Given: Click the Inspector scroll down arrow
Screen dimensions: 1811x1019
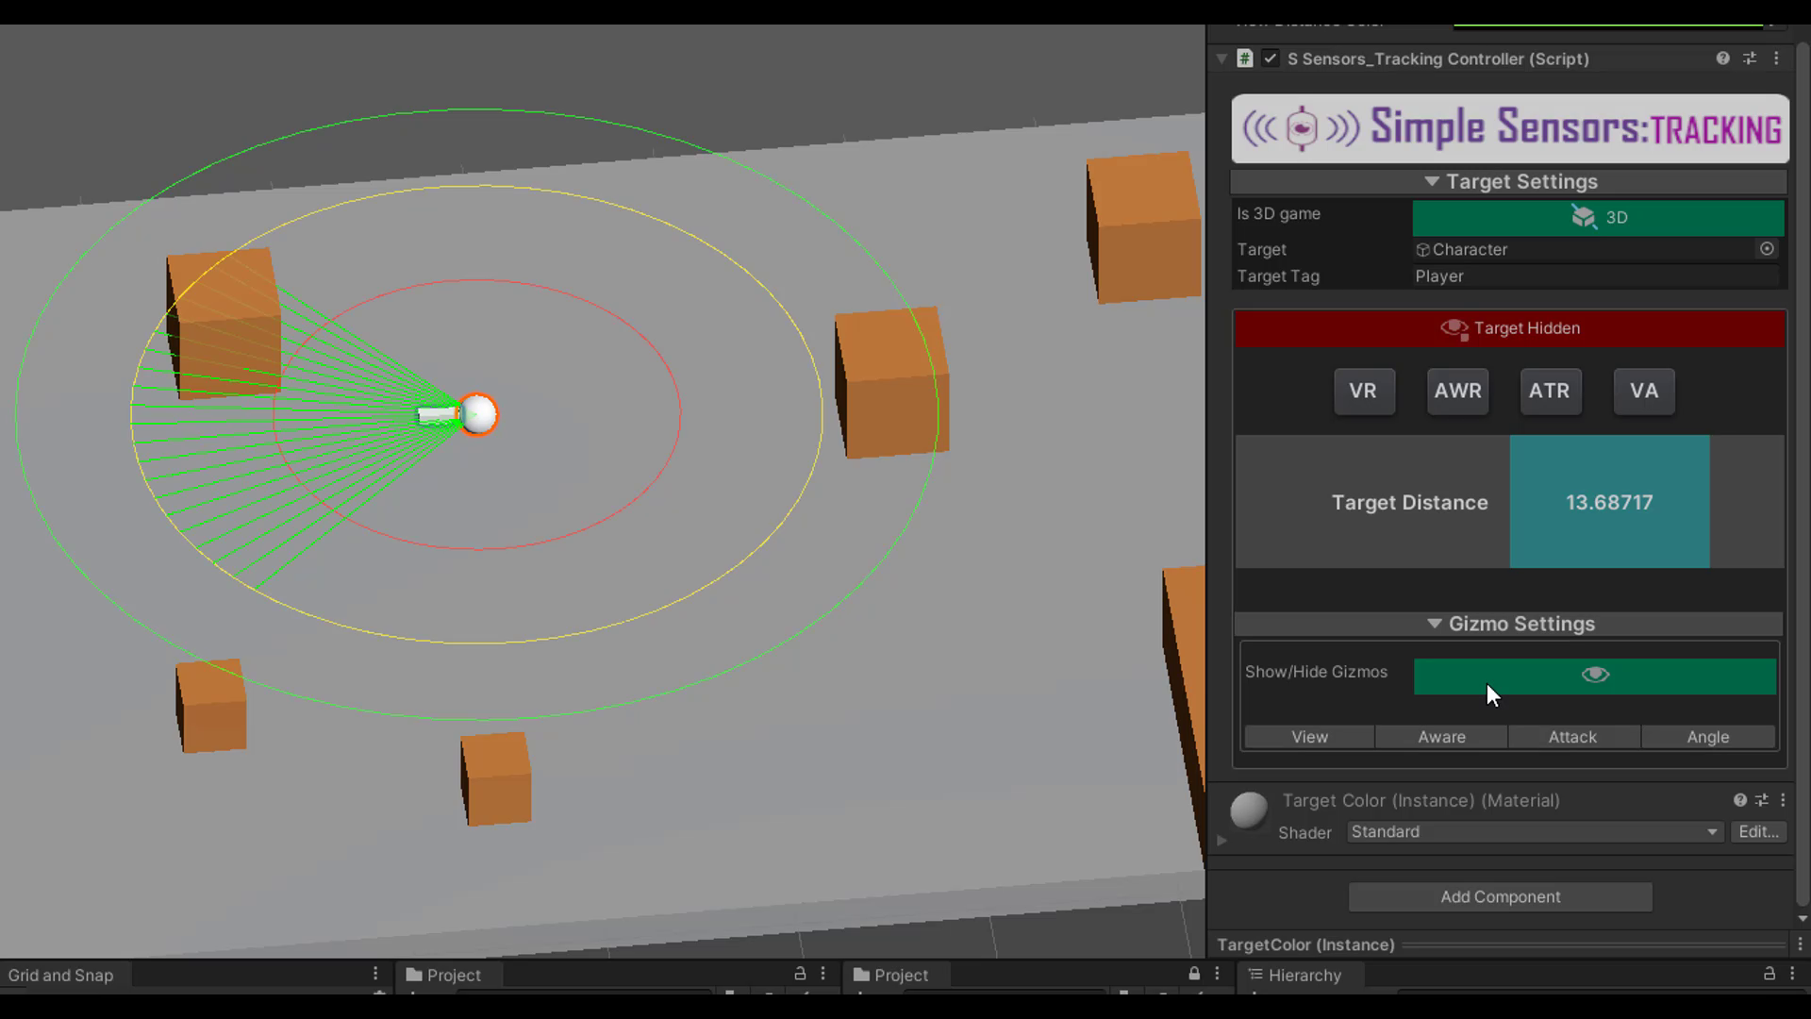Looking at the screenshot, I should coord(1803,918).
